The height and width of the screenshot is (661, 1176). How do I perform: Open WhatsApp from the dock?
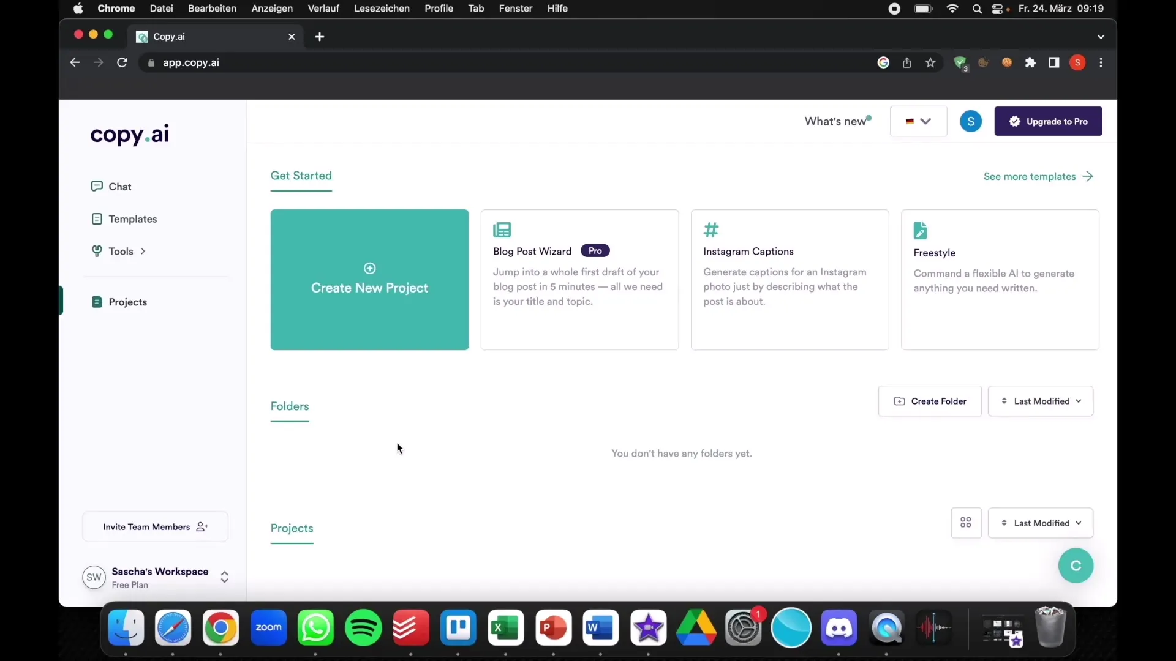click(x=315, y=628)
